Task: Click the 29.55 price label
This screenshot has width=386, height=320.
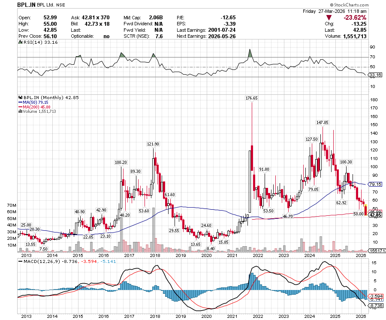Action: 174,230
